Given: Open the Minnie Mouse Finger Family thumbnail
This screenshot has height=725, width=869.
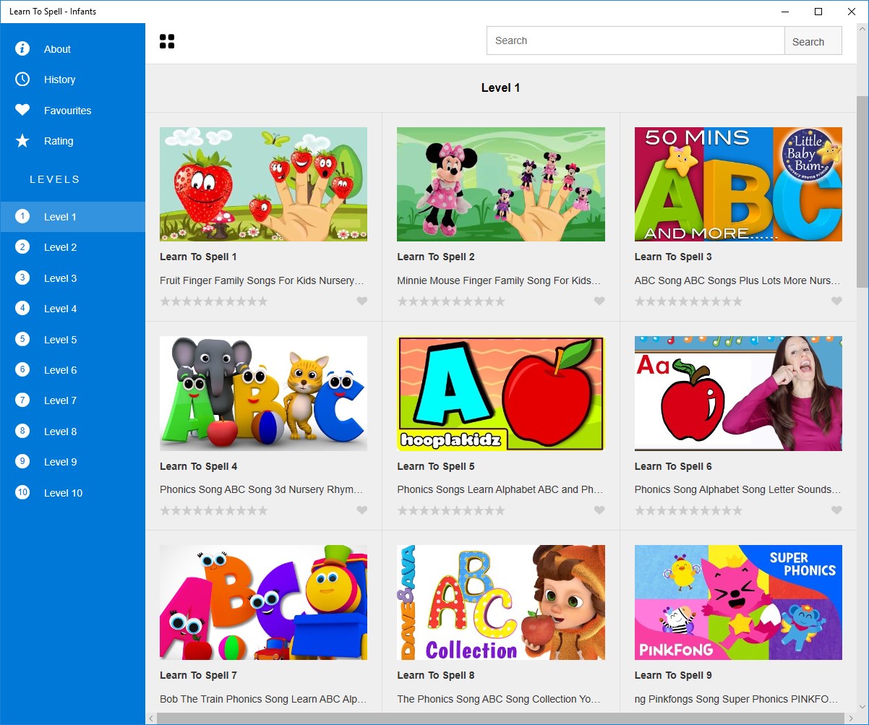Looking at the screenshot, I should 501,184.
